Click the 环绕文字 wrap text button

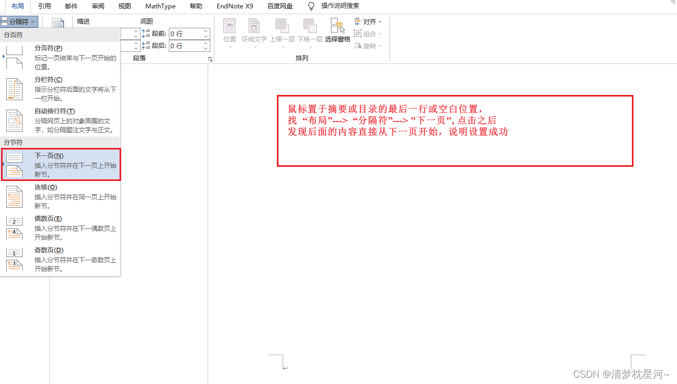pyautogui.click(x=254, y=33)
